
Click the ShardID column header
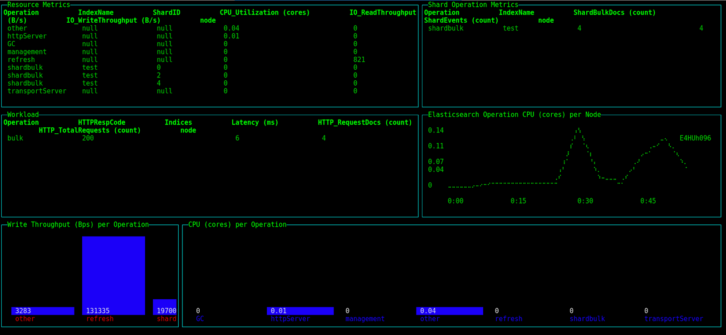tap(167, 13)
